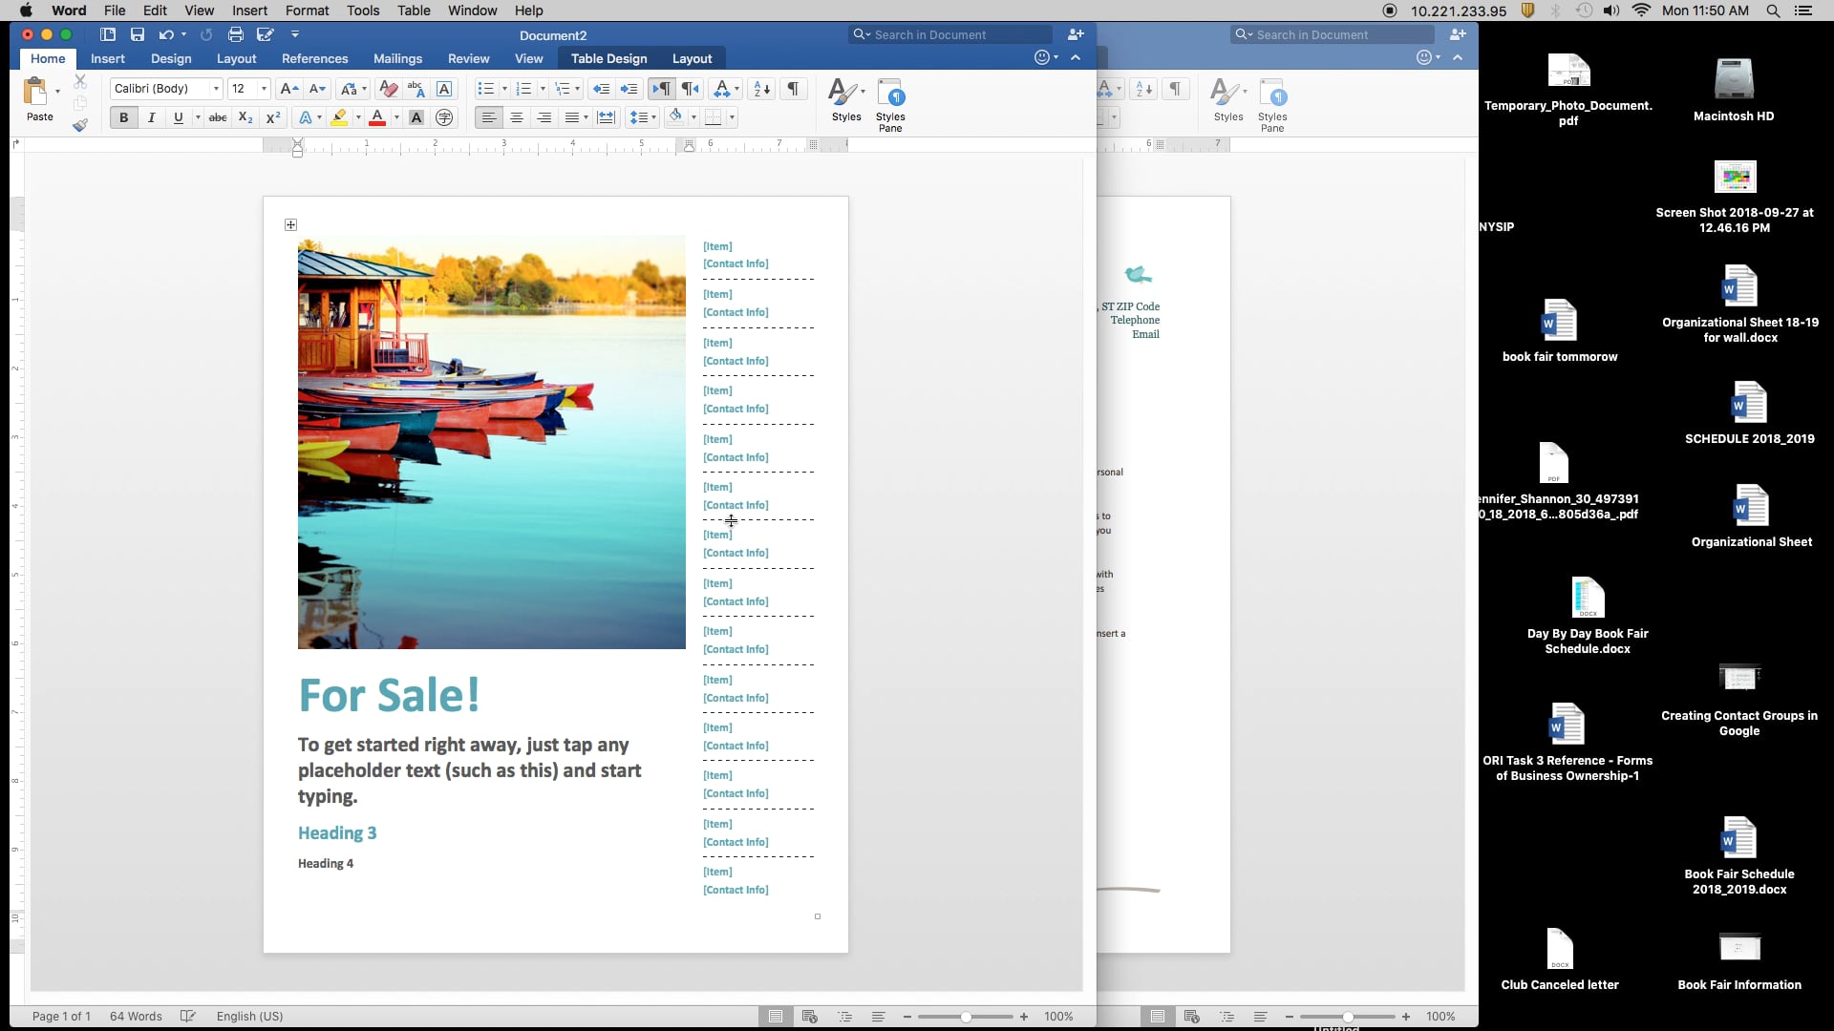Image resolution: width=1834 pixels, height=1031 pixels.
Task: Click the Decrease Font Size icon
Action: [318, 89]
